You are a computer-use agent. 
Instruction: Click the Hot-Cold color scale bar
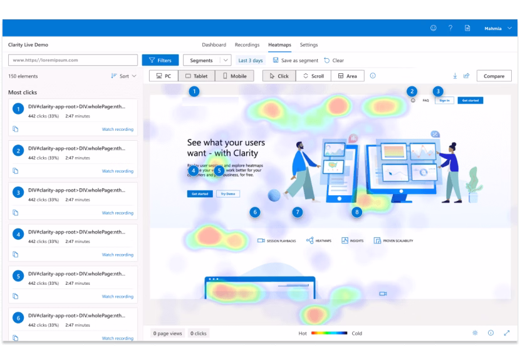click(x=330, y=333)
